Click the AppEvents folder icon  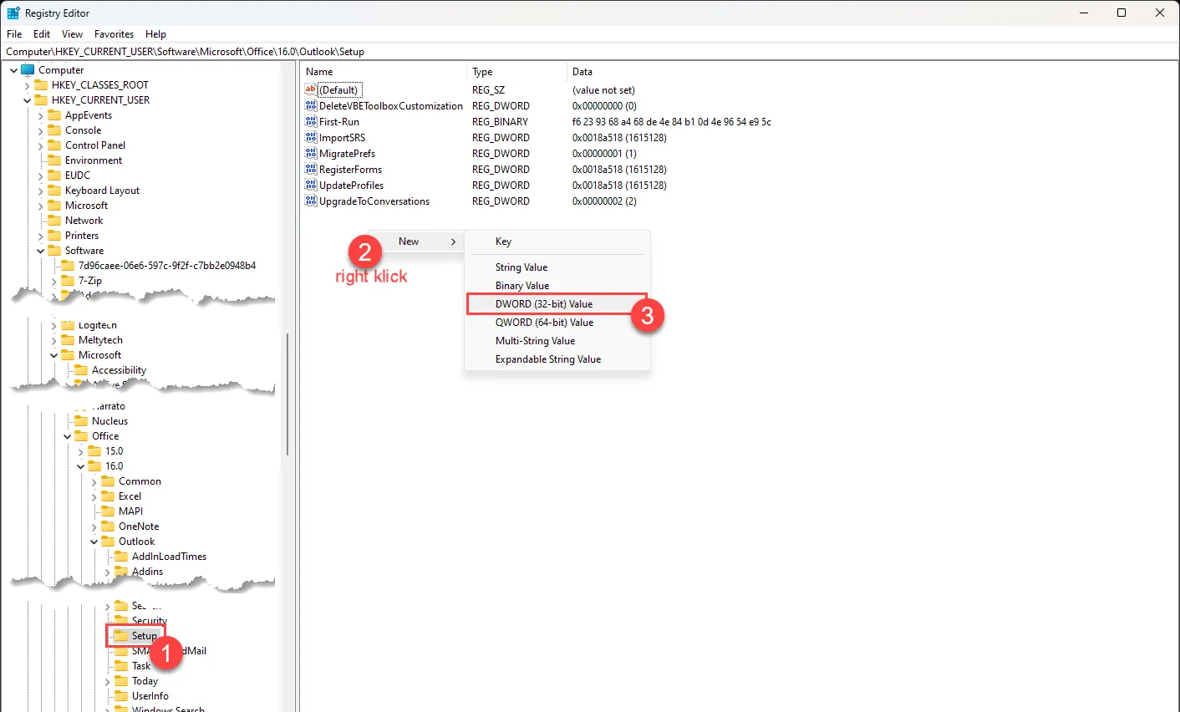tap(54, 115)
